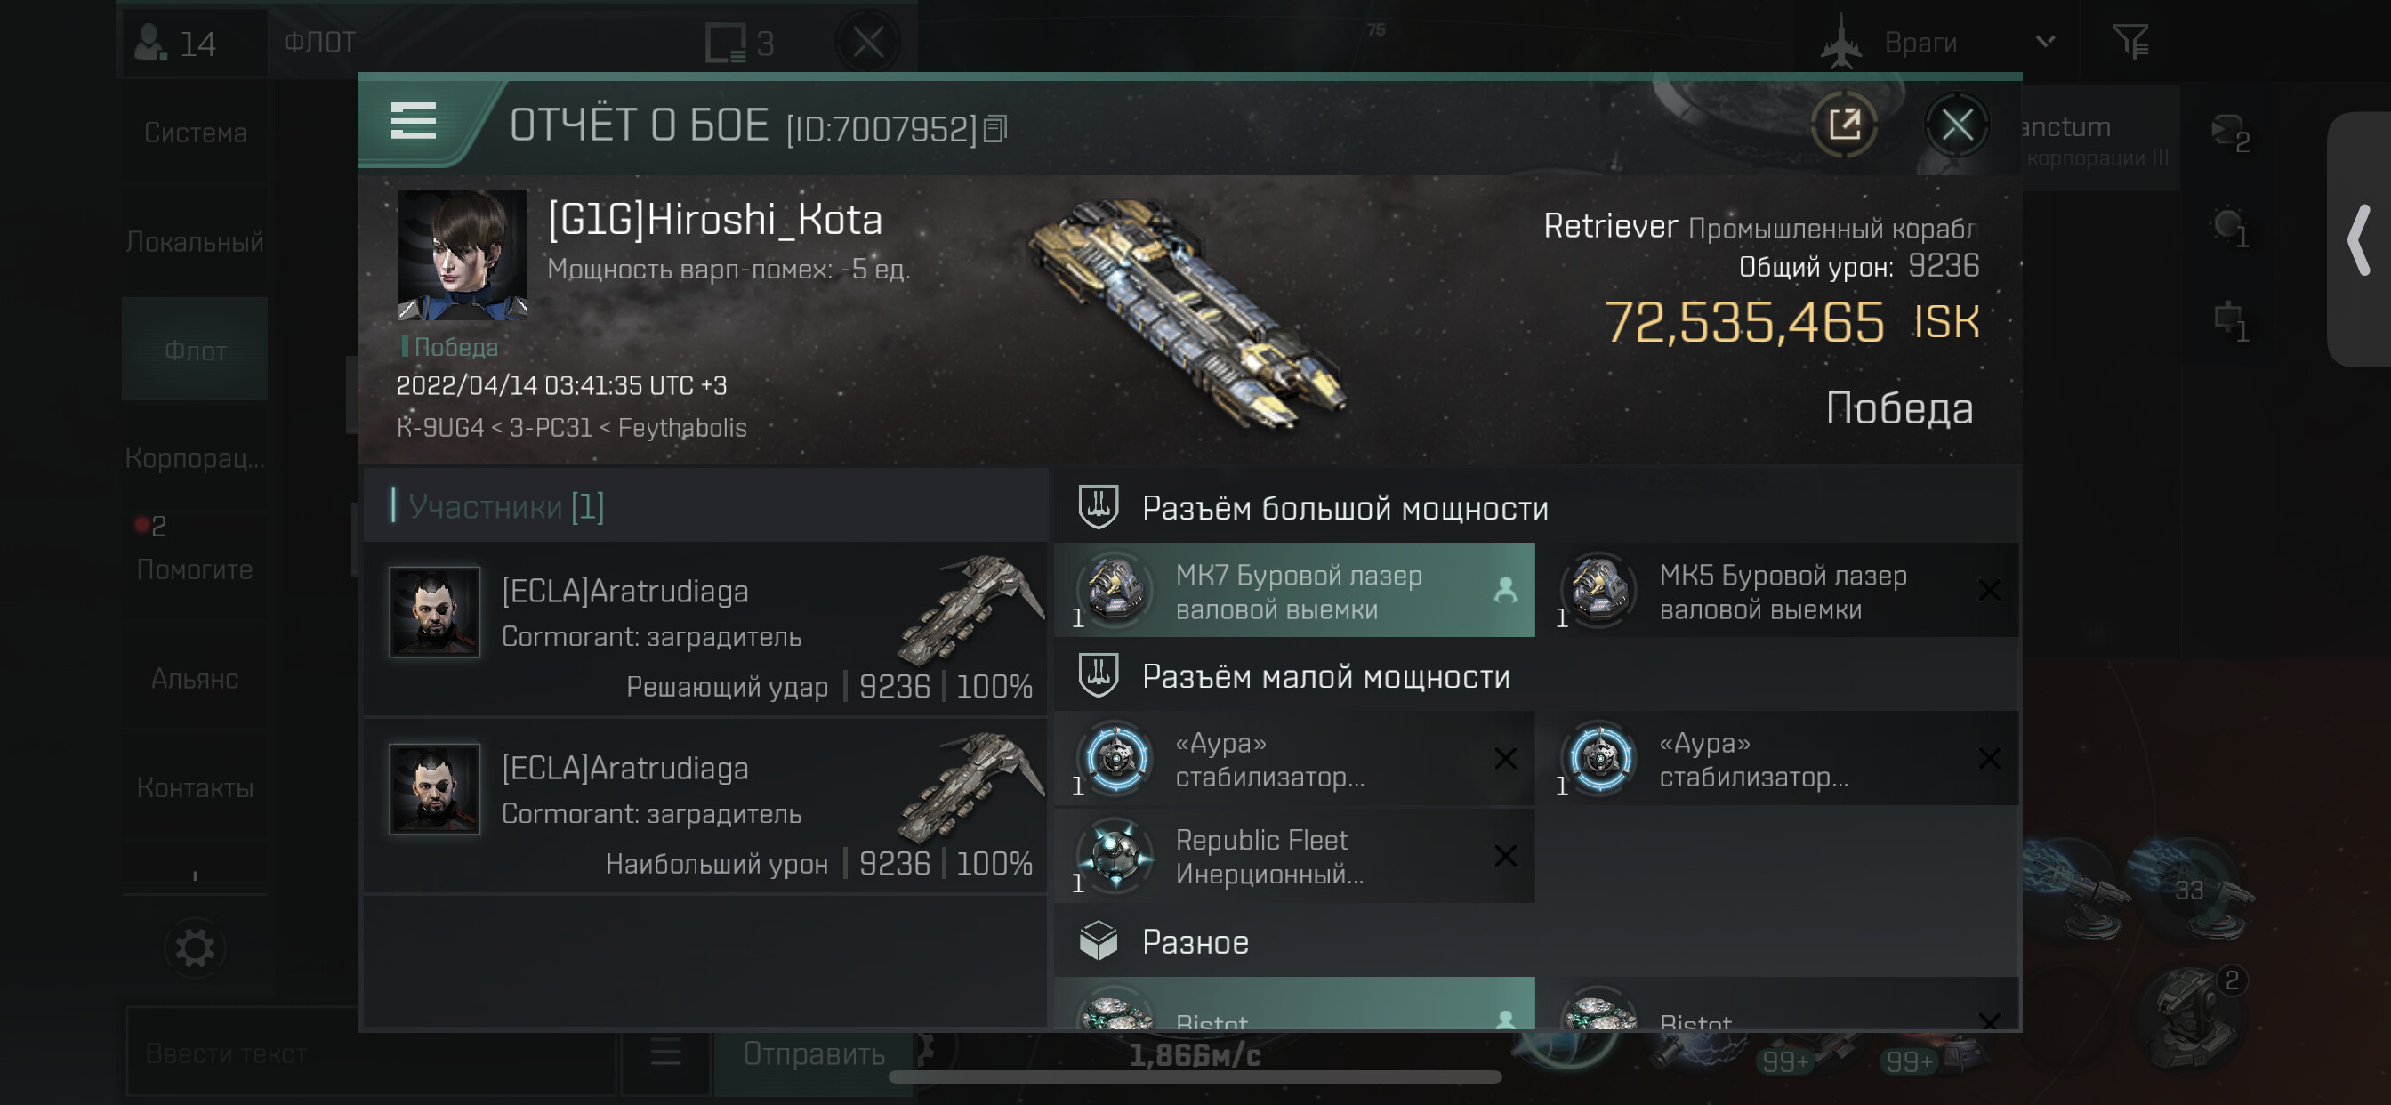Expand the Участники participants section
The height and width of the screenshot is (1105, 2391).
(506, 507)
